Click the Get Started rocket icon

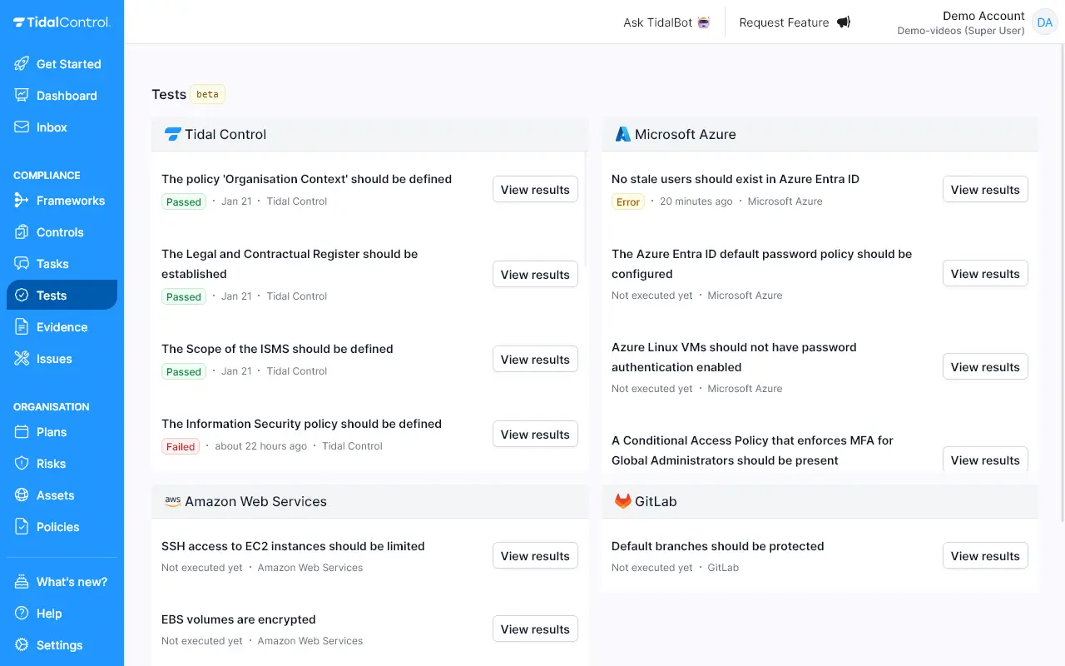[22, 64]
